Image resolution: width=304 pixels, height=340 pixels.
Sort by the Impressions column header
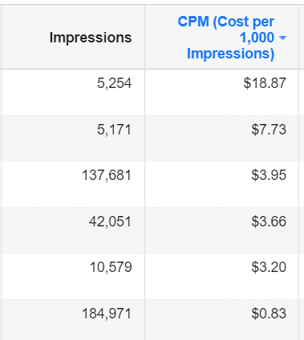(91, 38)
